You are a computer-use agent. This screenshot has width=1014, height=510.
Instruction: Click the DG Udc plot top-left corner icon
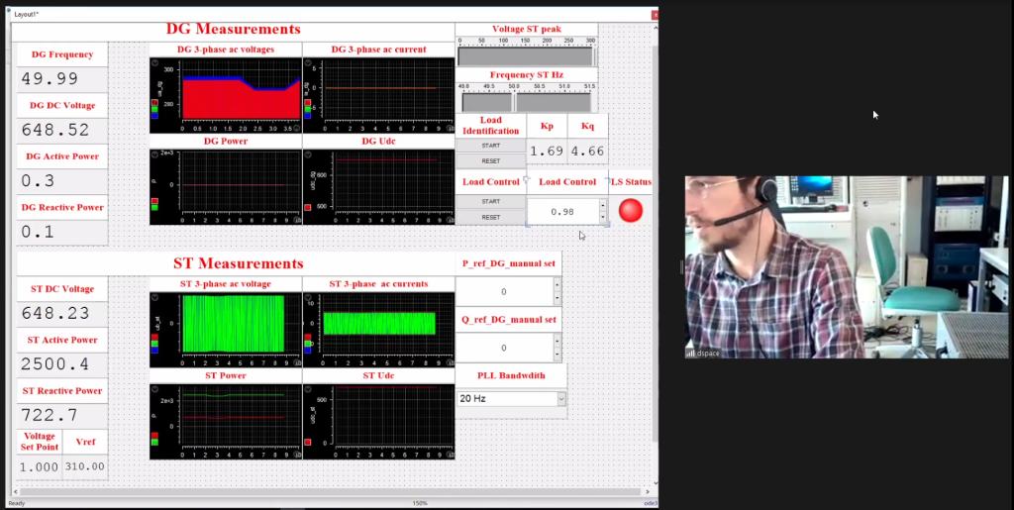308,154
